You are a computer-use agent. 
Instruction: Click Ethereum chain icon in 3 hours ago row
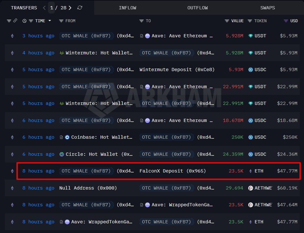pyautogui.click(x=12, y=36)
